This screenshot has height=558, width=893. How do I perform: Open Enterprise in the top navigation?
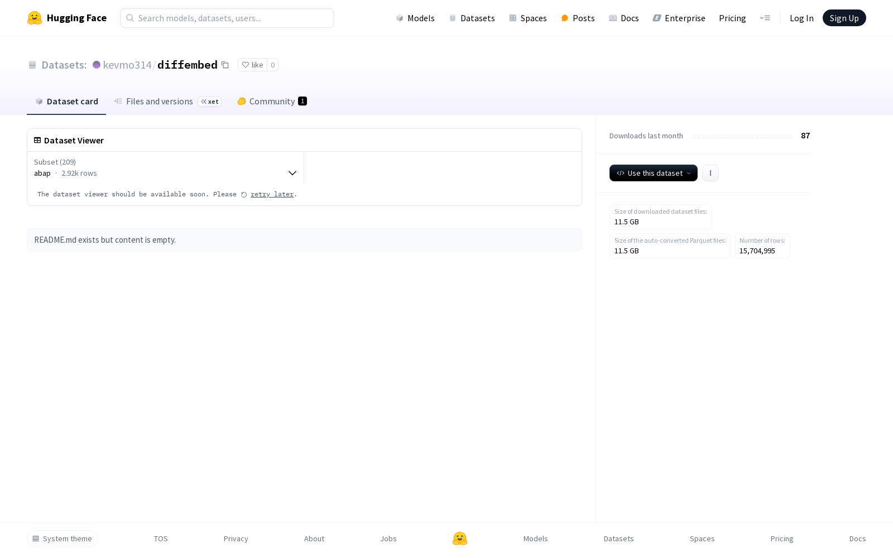(x=679, y=18)
